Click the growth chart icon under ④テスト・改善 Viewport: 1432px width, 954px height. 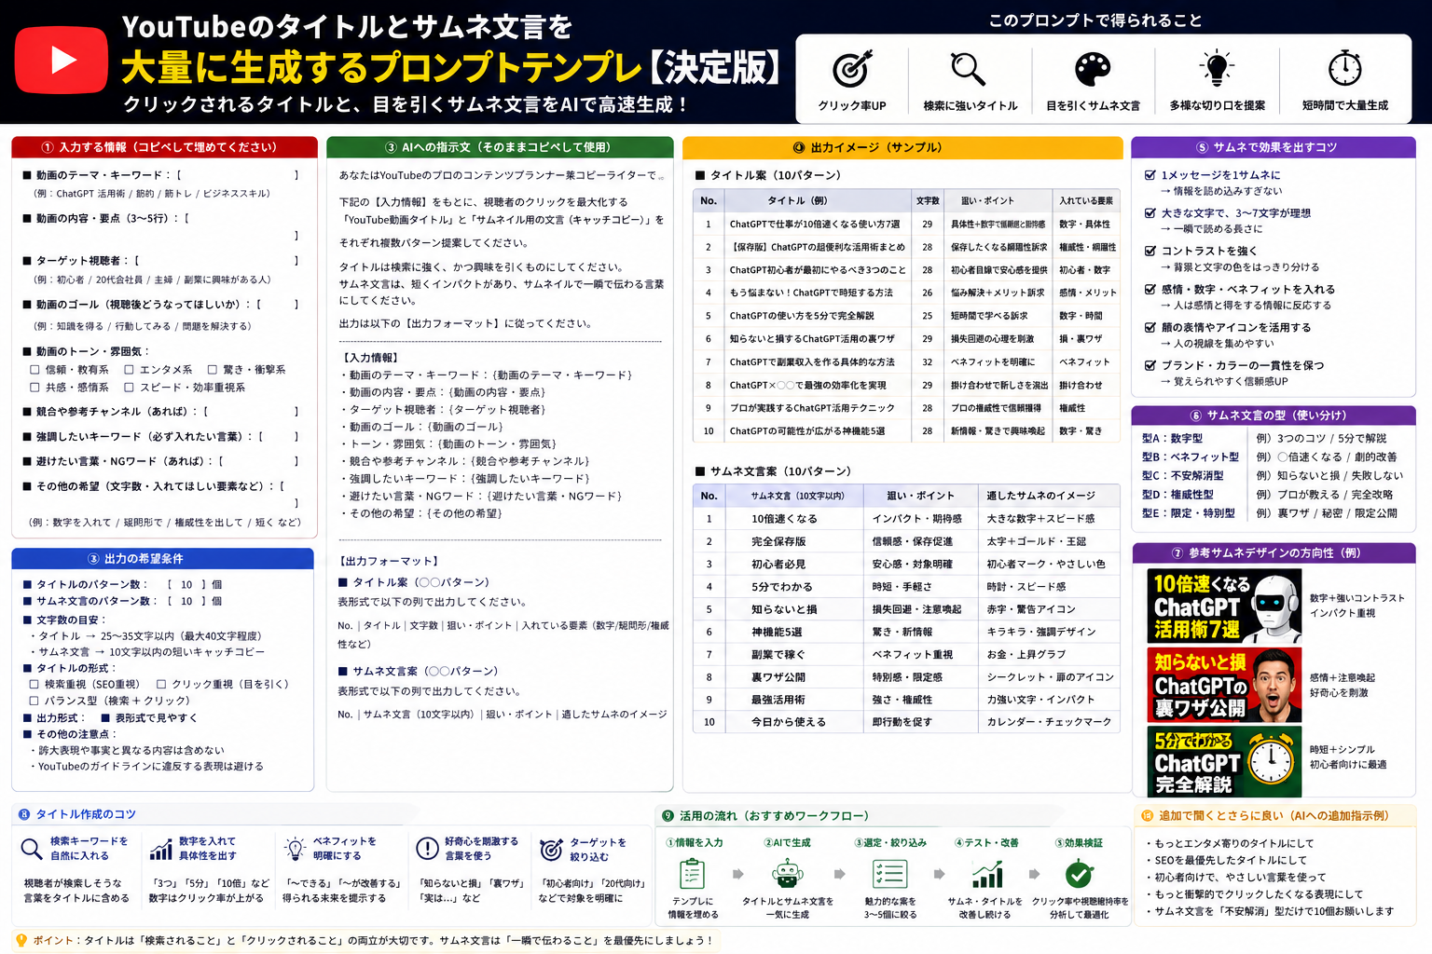click(x=986, y=874)
